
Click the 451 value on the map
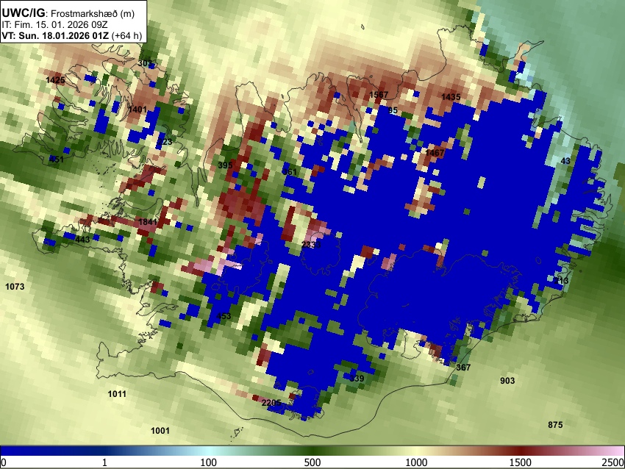point(56,160)
